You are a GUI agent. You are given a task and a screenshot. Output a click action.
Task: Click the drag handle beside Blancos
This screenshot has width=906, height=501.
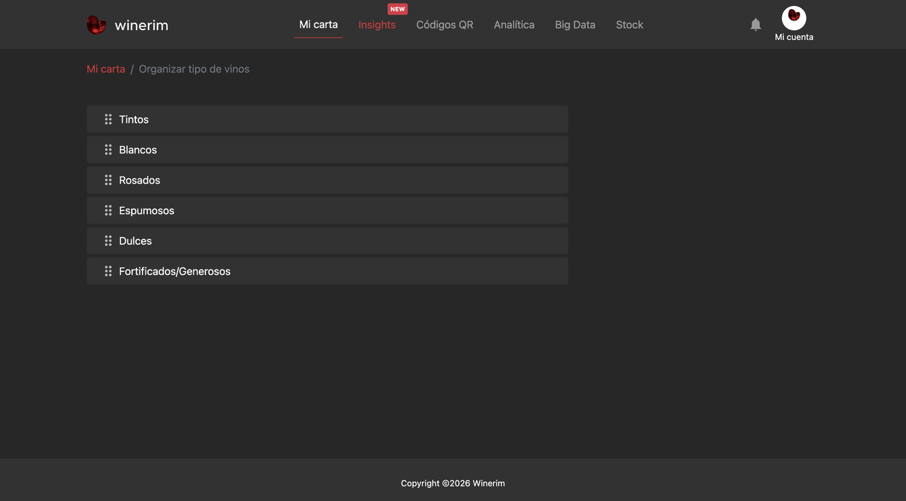[108, 150]
